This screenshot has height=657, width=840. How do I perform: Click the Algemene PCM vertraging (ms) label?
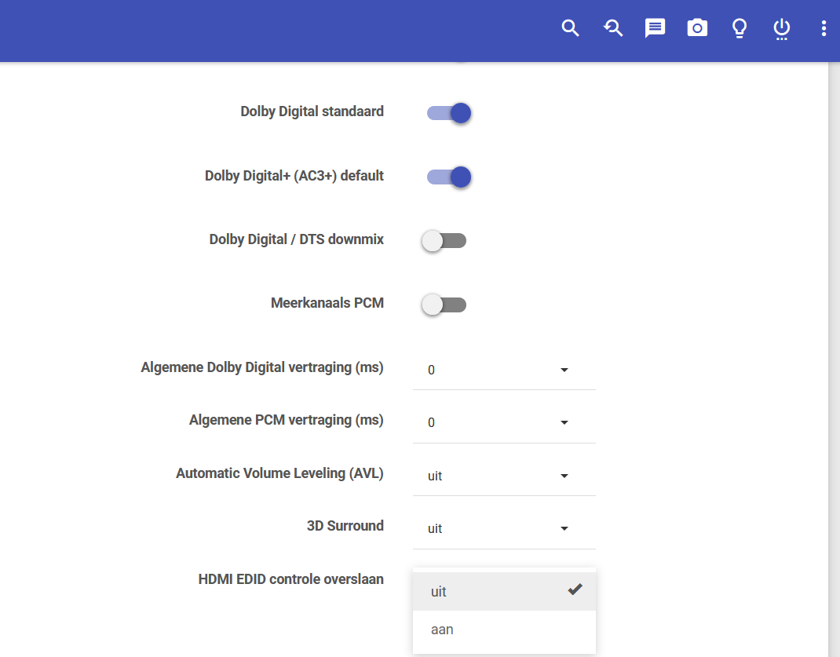tap(286, 420)
